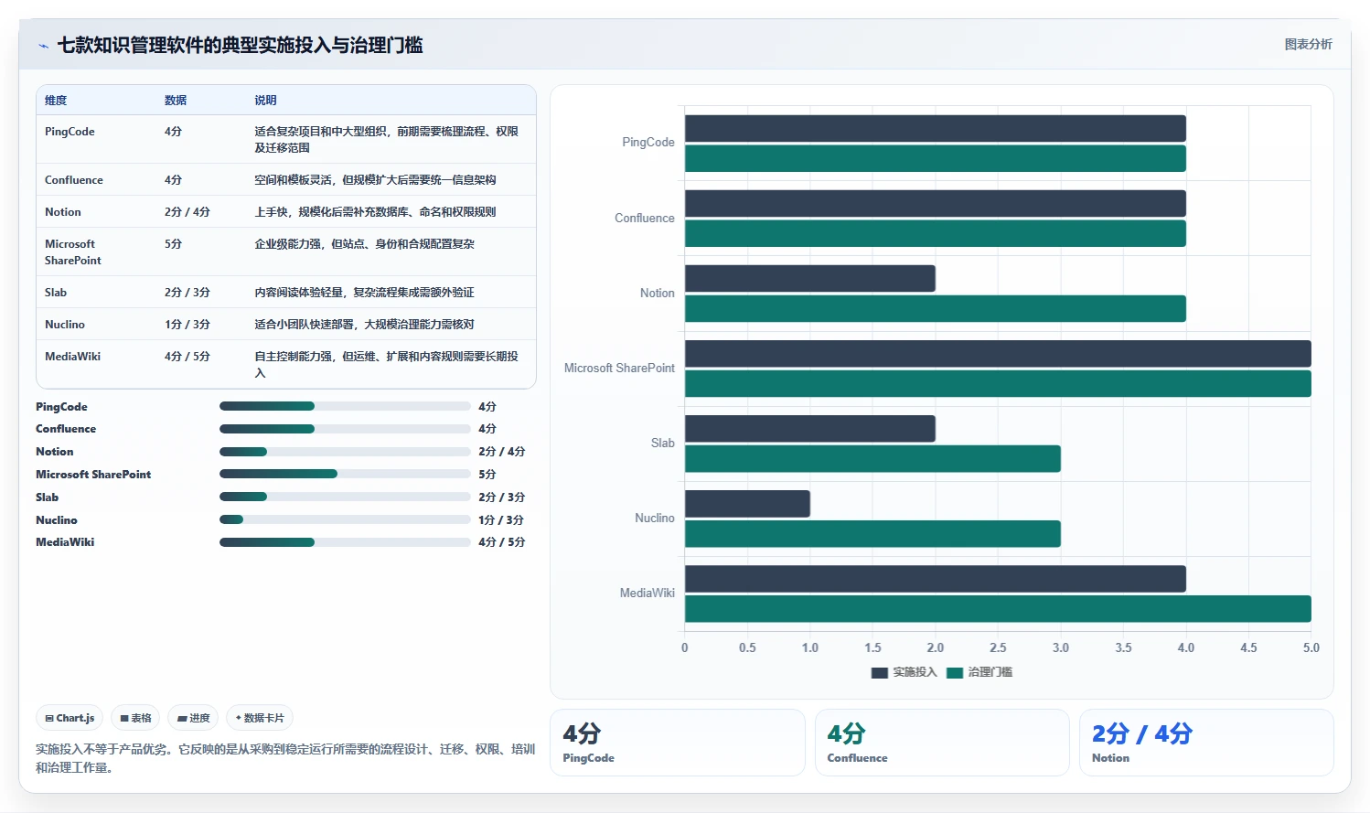The height and width of the screenshot is (813, 1370).
Task: Click the 维度 column header
Action: tap(56, 101)
